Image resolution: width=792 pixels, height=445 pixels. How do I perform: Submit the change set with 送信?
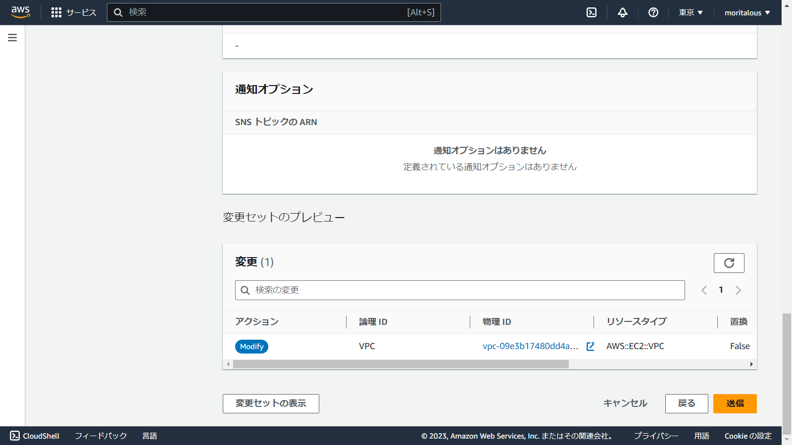[735, 403]
